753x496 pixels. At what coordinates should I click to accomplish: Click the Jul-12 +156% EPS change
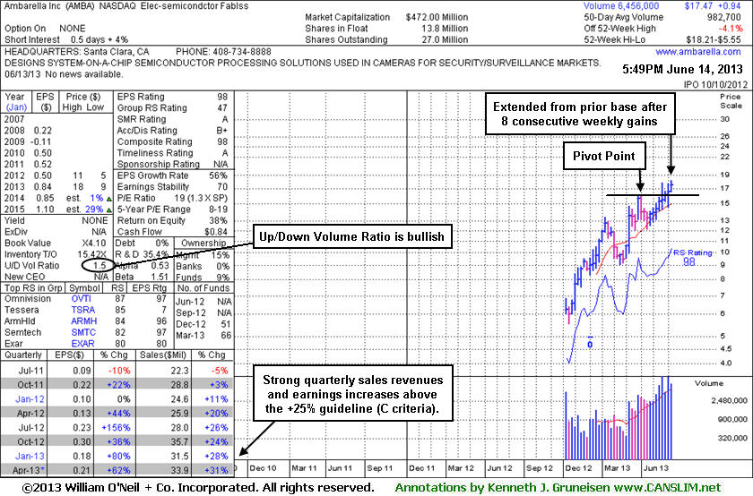(x=117, y=427)
